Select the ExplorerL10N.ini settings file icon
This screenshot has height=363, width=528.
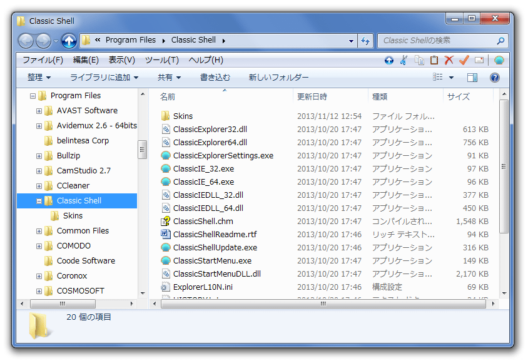tap(165, 287)
